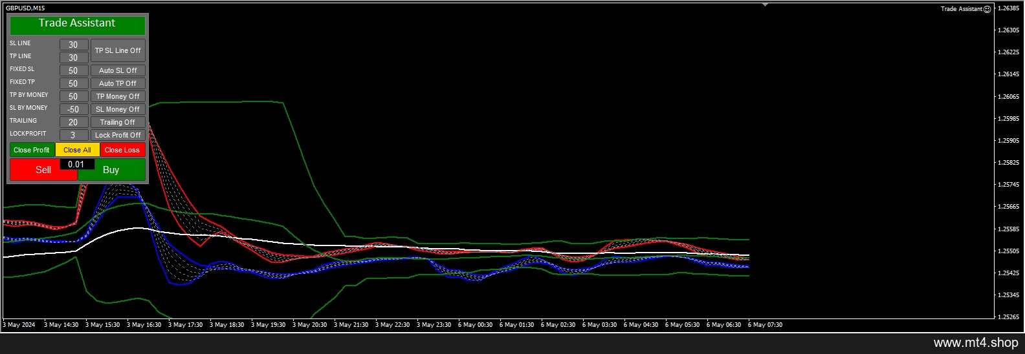
Task: Click the GBPUSD,M15 chart label
Action: [x=25, y=8]
